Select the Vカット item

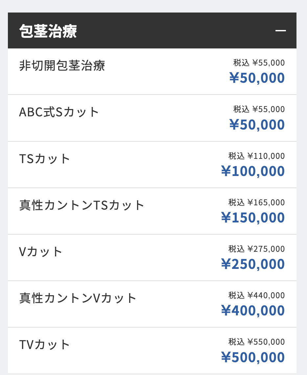tap(152, 258)
